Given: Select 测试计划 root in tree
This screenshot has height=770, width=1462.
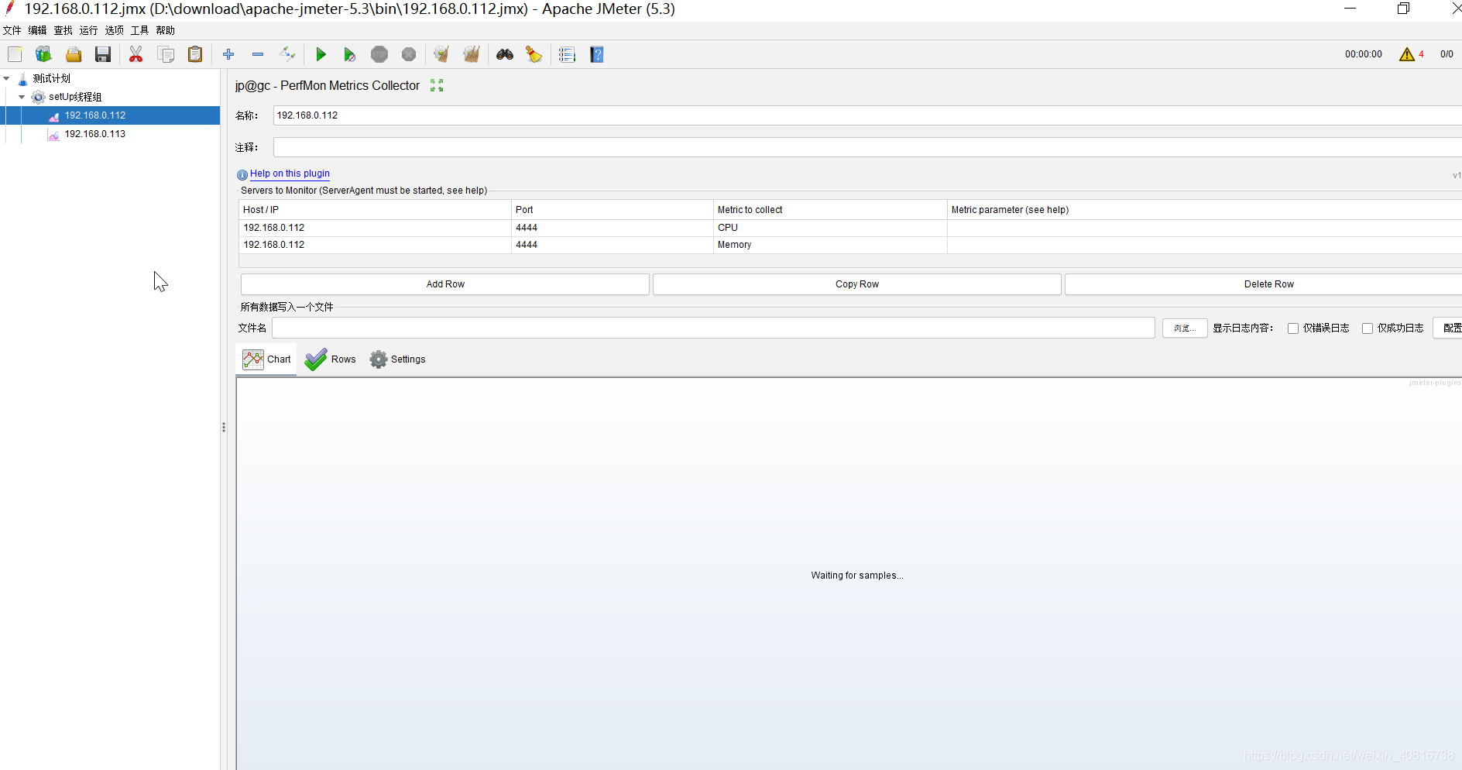Looking at the screenshot, I should tap(51, 78).
